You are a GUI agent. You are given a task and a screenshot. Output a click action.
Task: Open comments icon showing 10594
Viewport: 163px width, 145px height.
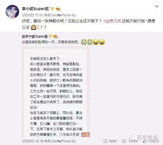[x=130, y=141]
